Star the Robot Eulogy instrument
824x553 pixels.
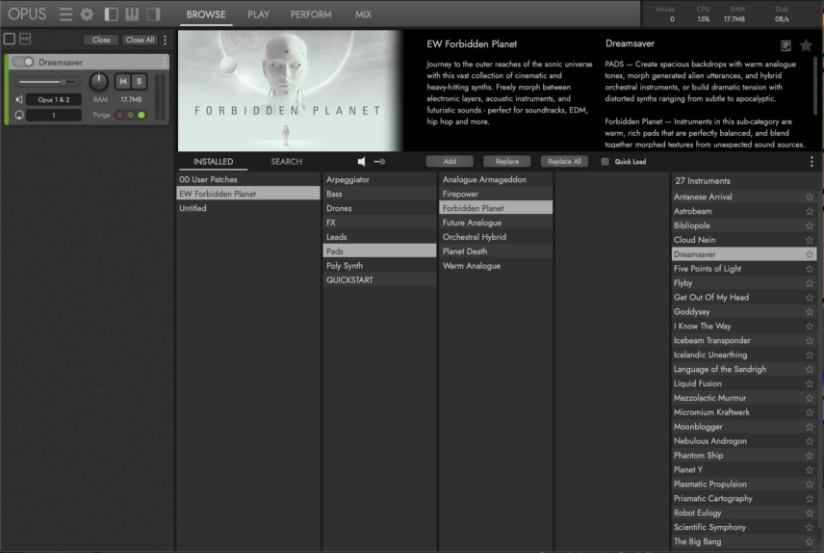(810, 513)
